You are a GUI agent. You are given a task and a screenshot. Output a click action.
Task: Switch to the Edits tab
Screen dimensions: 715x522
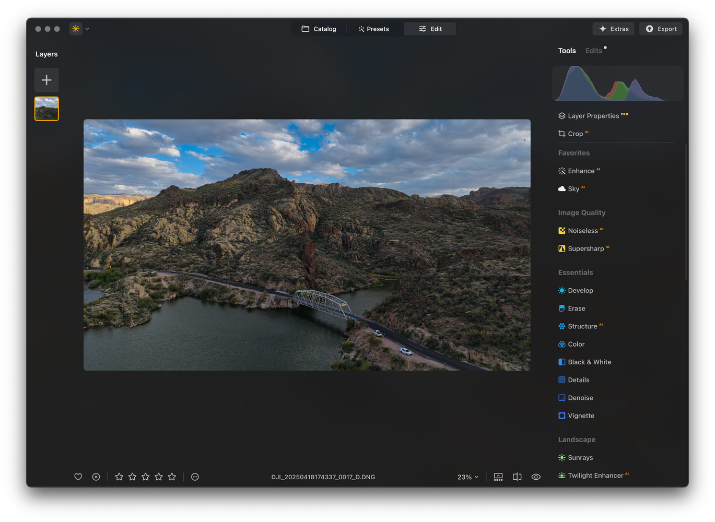[x=594, y=51]
